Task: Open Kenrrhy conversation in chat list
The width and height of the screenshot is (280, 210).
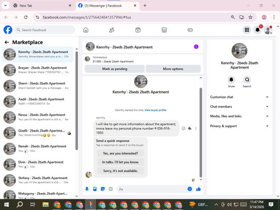Action: point(38,54)
